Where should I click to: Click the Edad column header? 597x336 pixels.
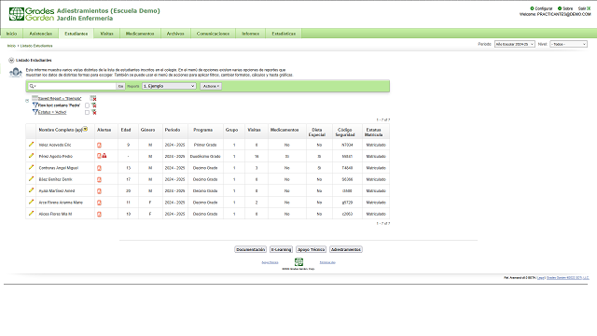[x=126, y=130]
